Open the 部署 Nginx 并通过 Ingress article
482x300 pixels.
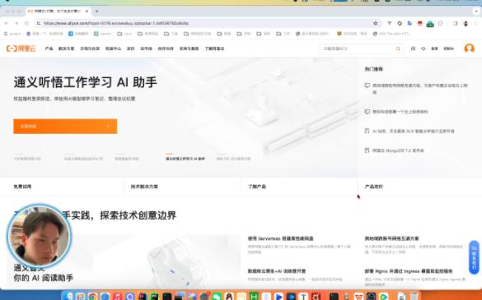click(x=409, y=271)
